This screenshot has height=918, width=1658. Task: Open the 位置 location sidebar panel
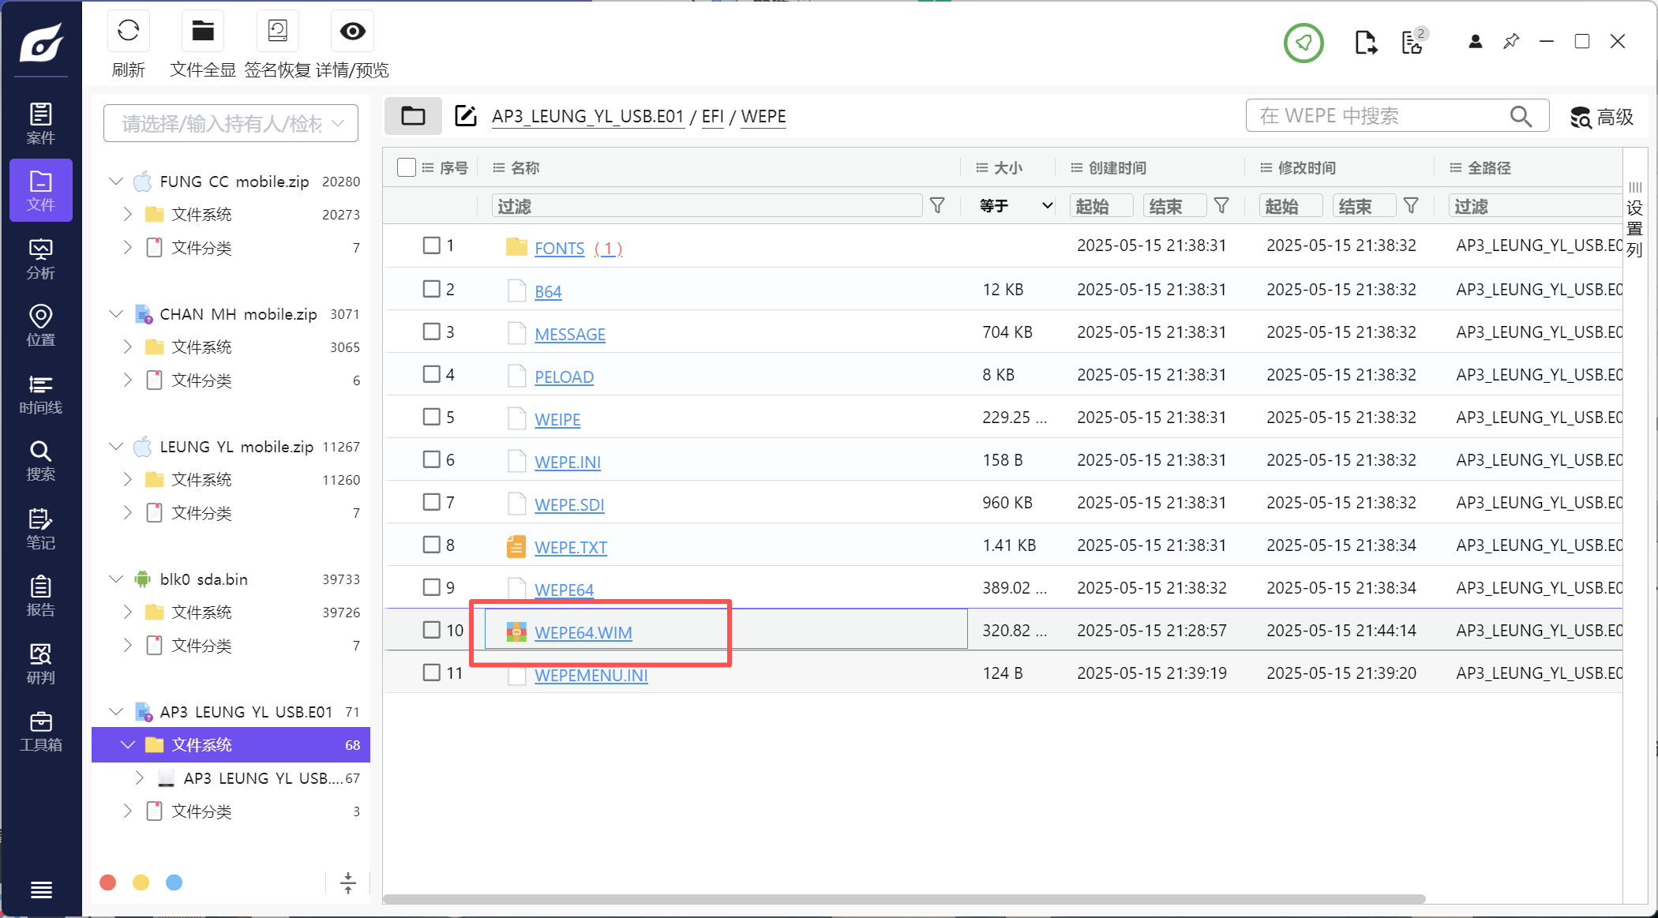click(41, 326)
